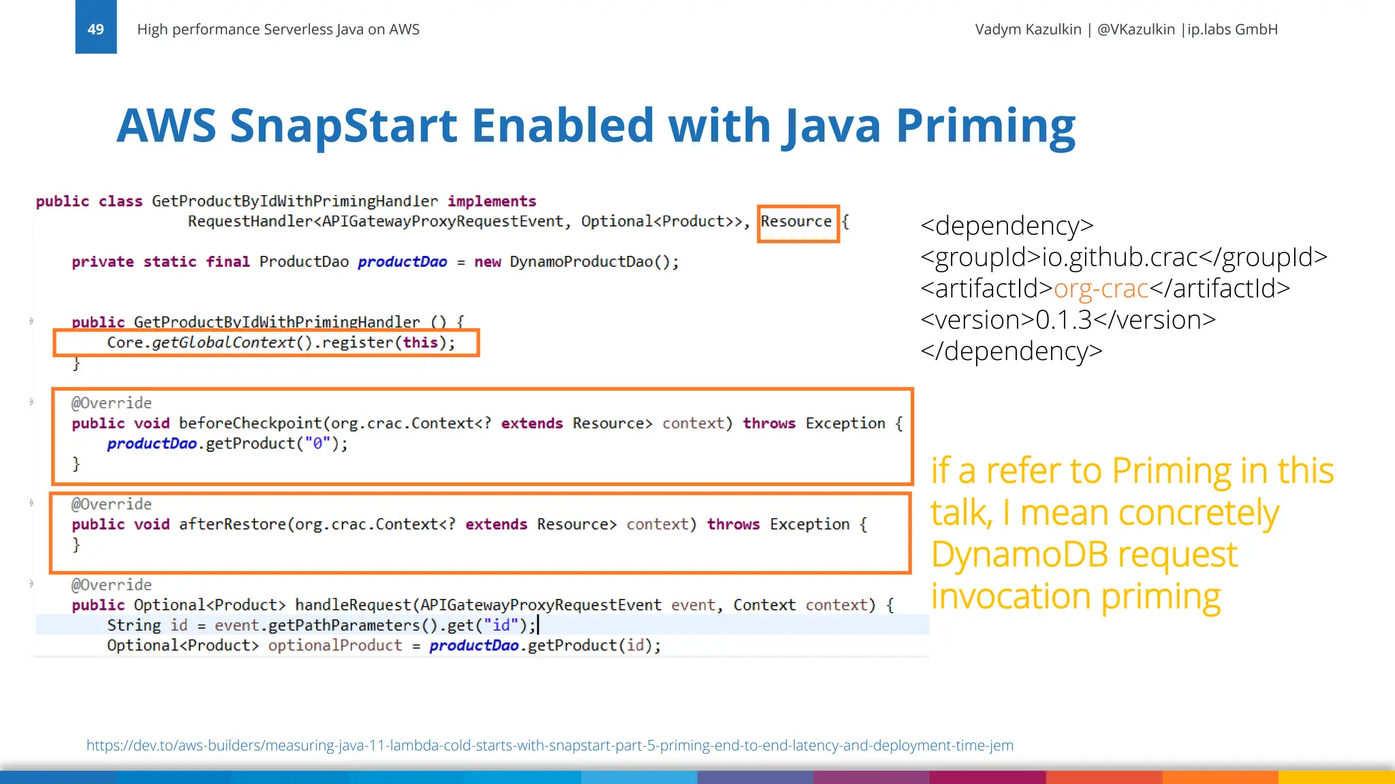Click the orange org-crac artifactId text
Image resolution: width=1395 pixels, height=784 pixels.
click(x=1101, y=289)
